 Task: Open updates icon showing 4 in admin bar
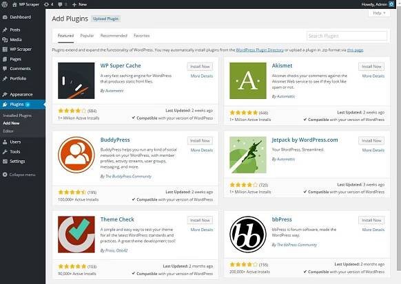point(48,4)
